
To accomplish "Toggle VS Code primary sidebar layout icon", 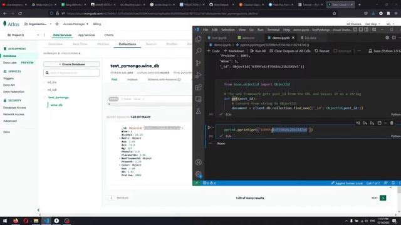I will pos(355,30).
